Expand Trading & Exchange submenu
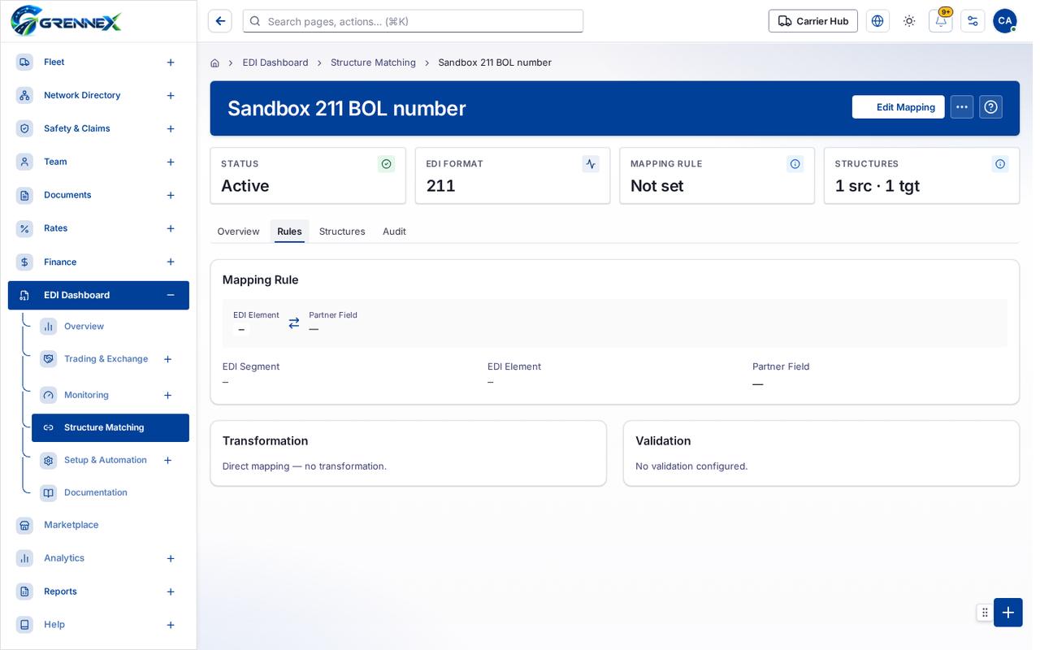Image resolution: width=1040 pixels, height=650 pixels. click(167, 359)
